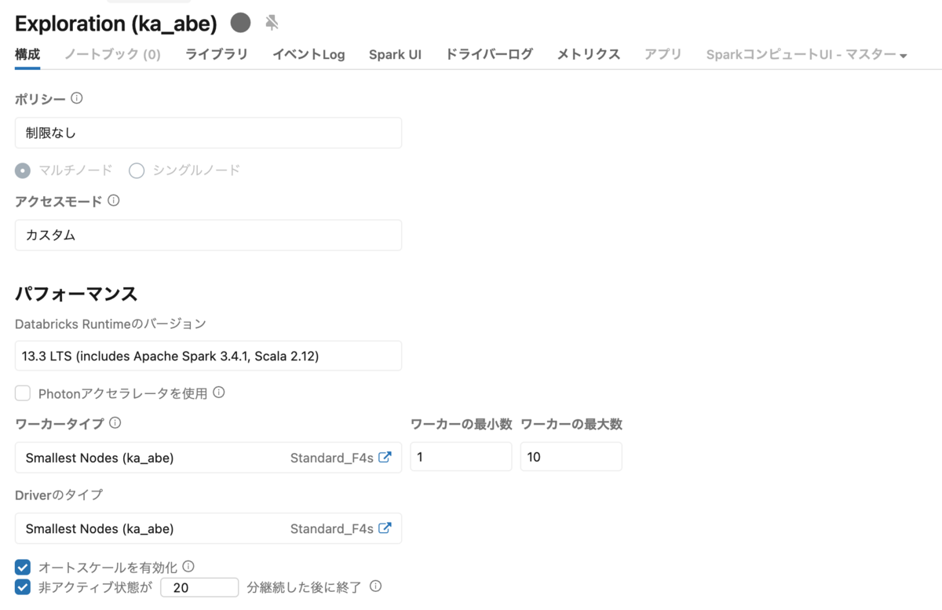This screenshot has height=610, width=942.
Task: Click the inactivity minutes field showing 20
Action: tap(199, 587)
